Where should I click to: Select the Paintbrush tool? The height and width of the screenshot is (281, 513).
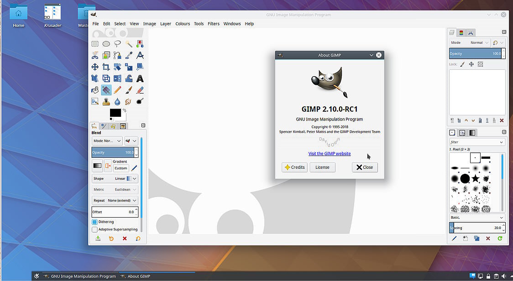129,90
